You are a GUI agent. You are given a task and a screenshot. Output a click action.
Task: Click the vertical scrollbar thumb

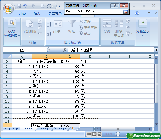click(x=156, y=83)
